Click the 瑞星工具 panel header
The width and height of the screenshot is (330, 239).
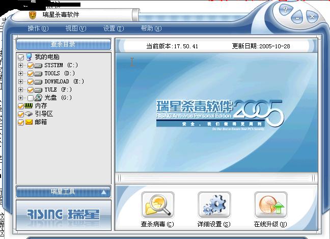click(63, 192)
